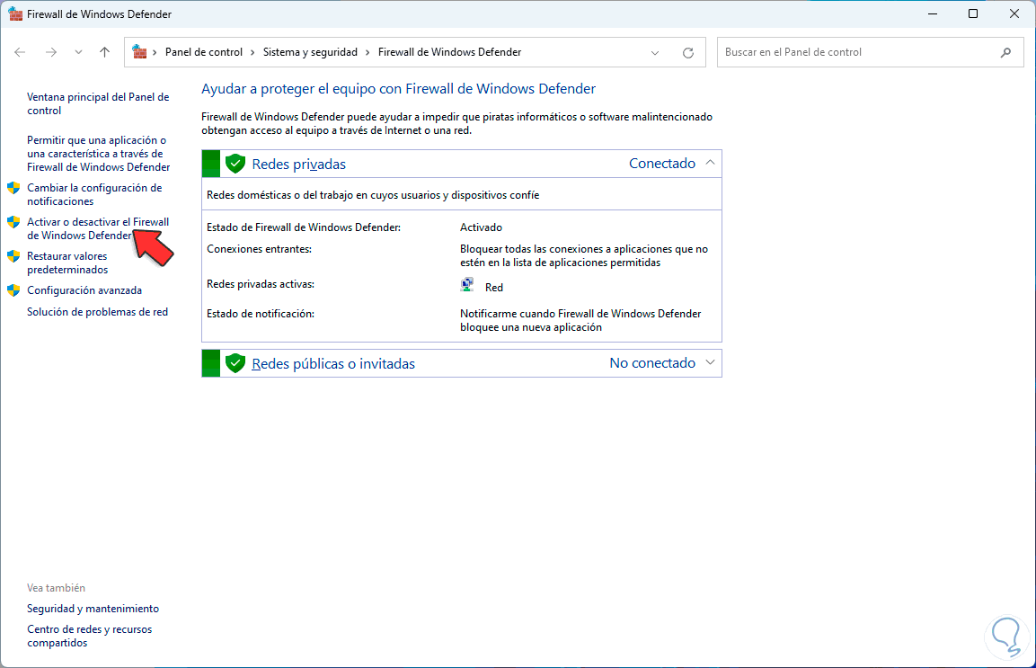The height and width of the screenshot is (668, 1036).
Task: Click the Control Panel icon in address bar
Action: coord(139,51)
